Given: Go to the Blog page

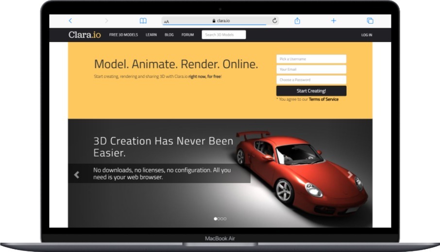Looking at the screenshot, I should 169,35.
